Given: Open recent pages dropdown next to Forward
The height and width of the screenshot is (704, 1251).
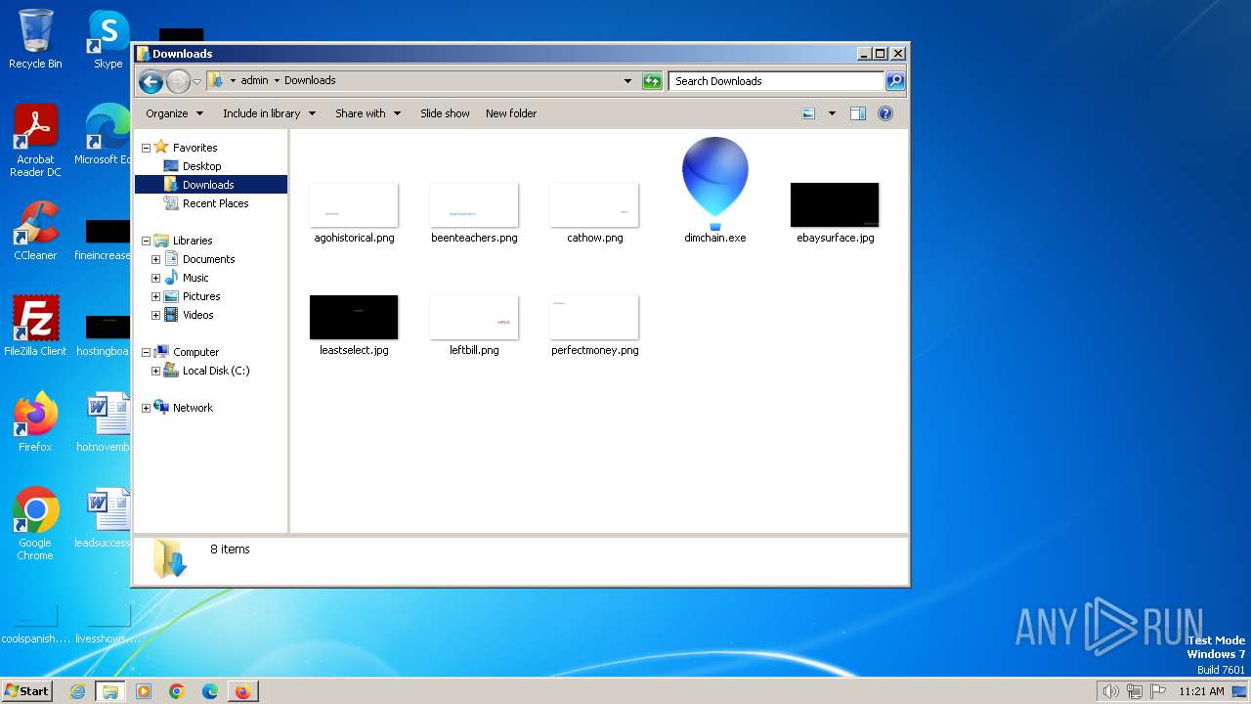Looking at the screenshot, I should pyautogui.click(x=196, y=81).
